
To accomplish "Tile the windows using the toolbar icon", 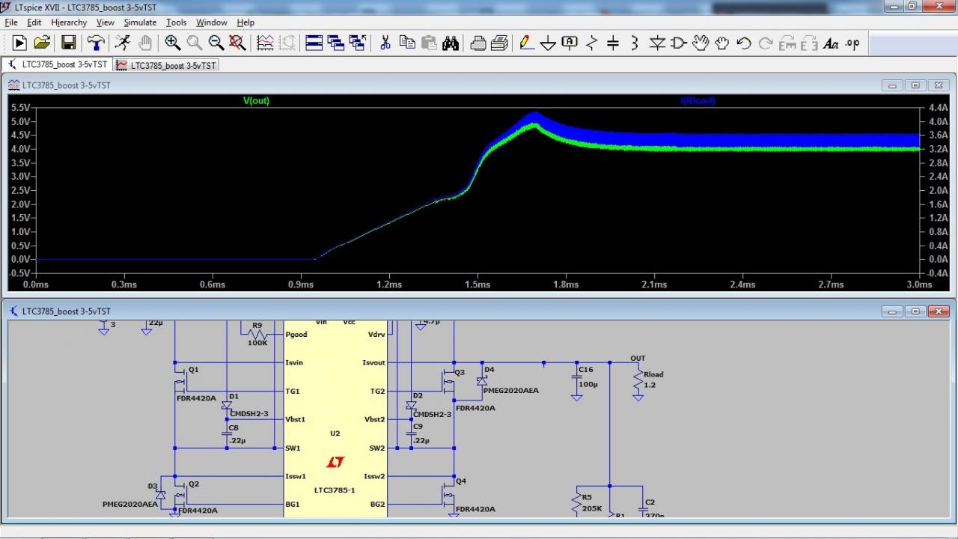I will (314, 43).
